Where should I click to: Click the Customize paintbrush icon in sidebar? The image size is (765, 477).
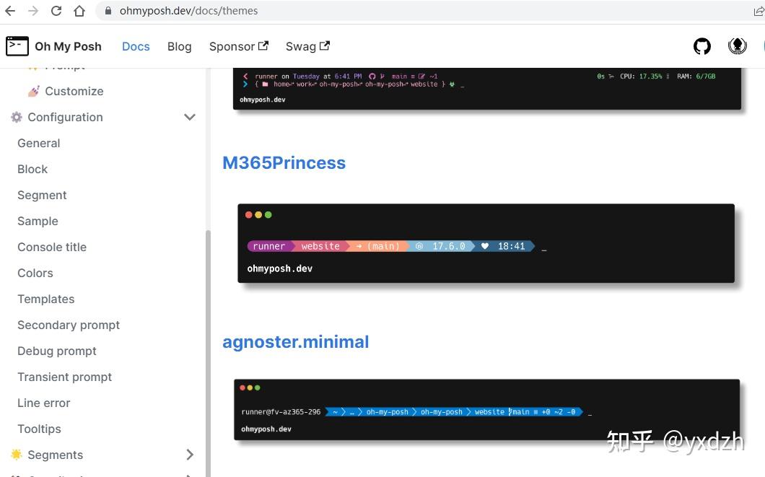(x=32, y=91)
